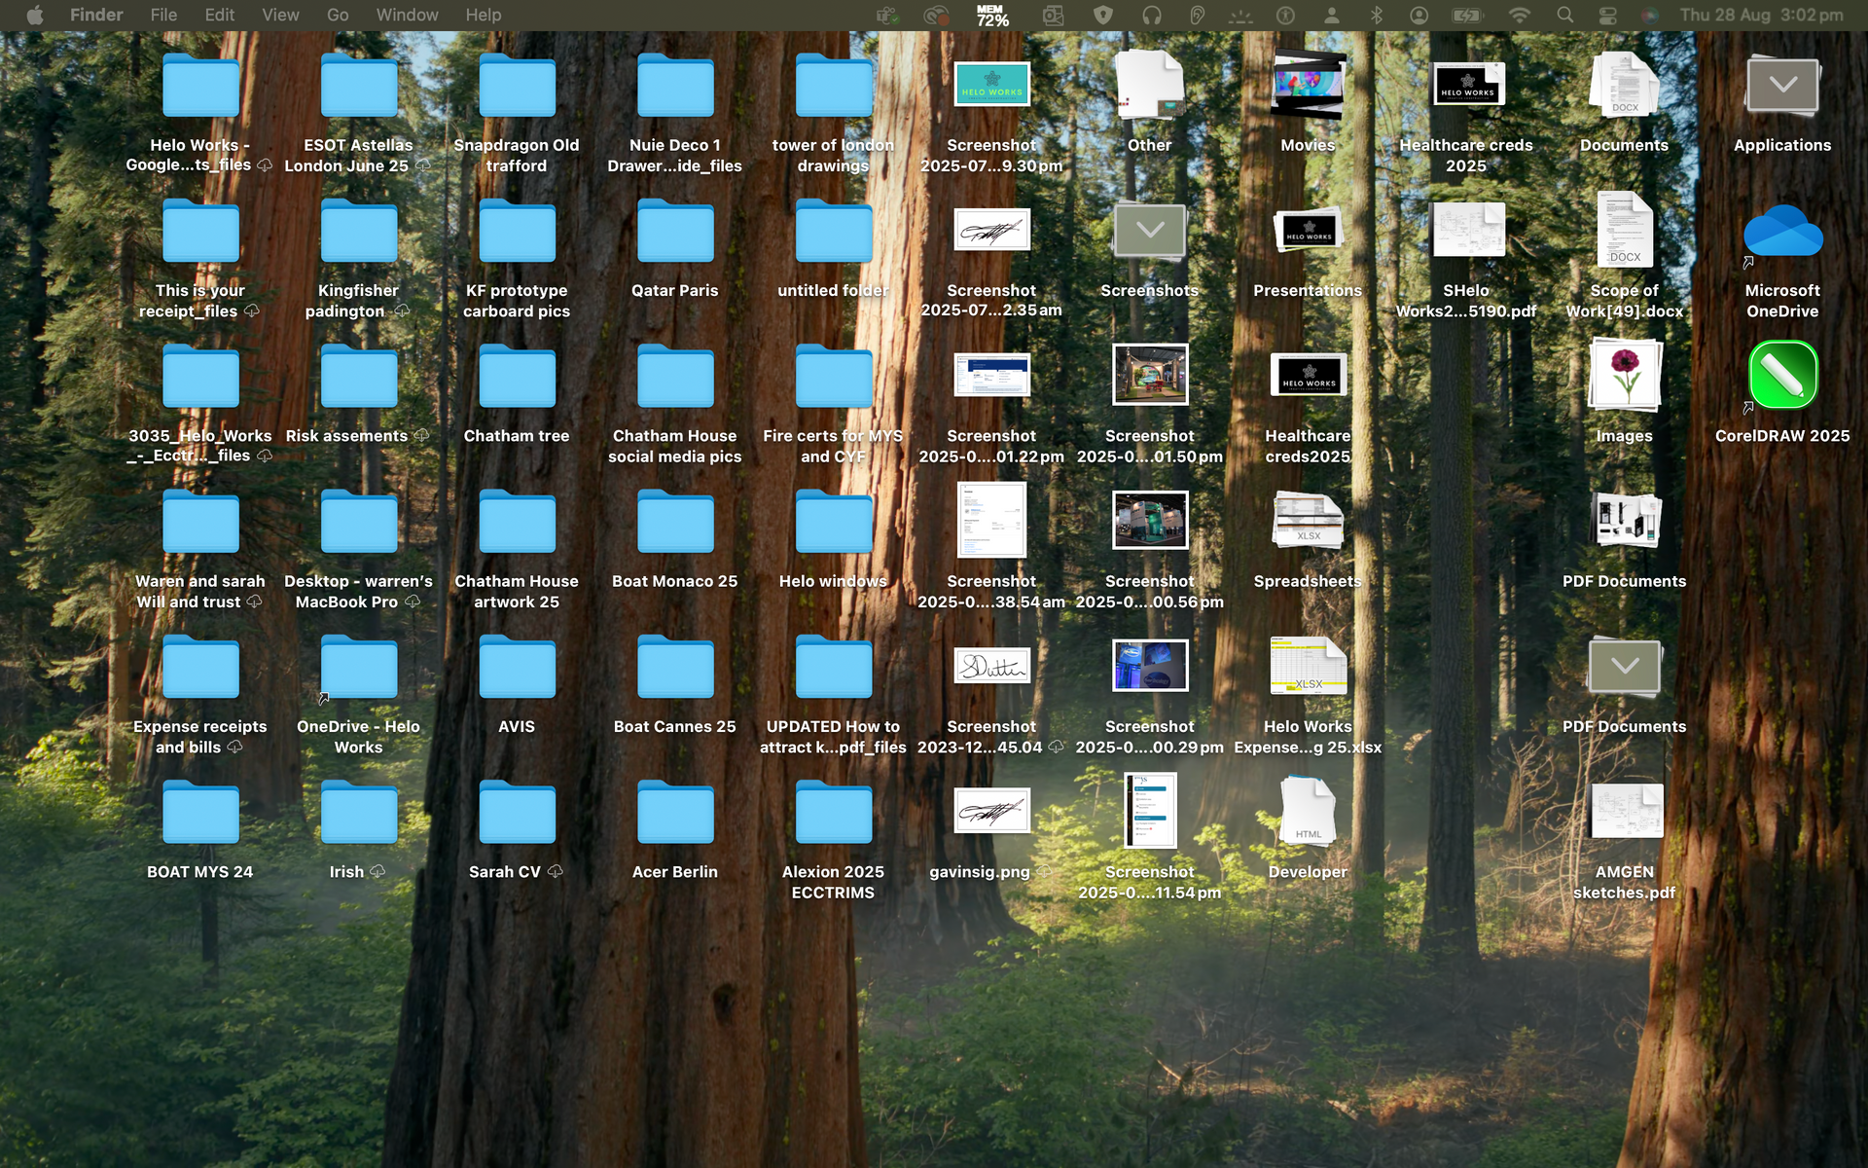The image size is (1868, 1168).
Task: Select the gavinsig.png thumbnail
Action: click(x=991, y=812)
